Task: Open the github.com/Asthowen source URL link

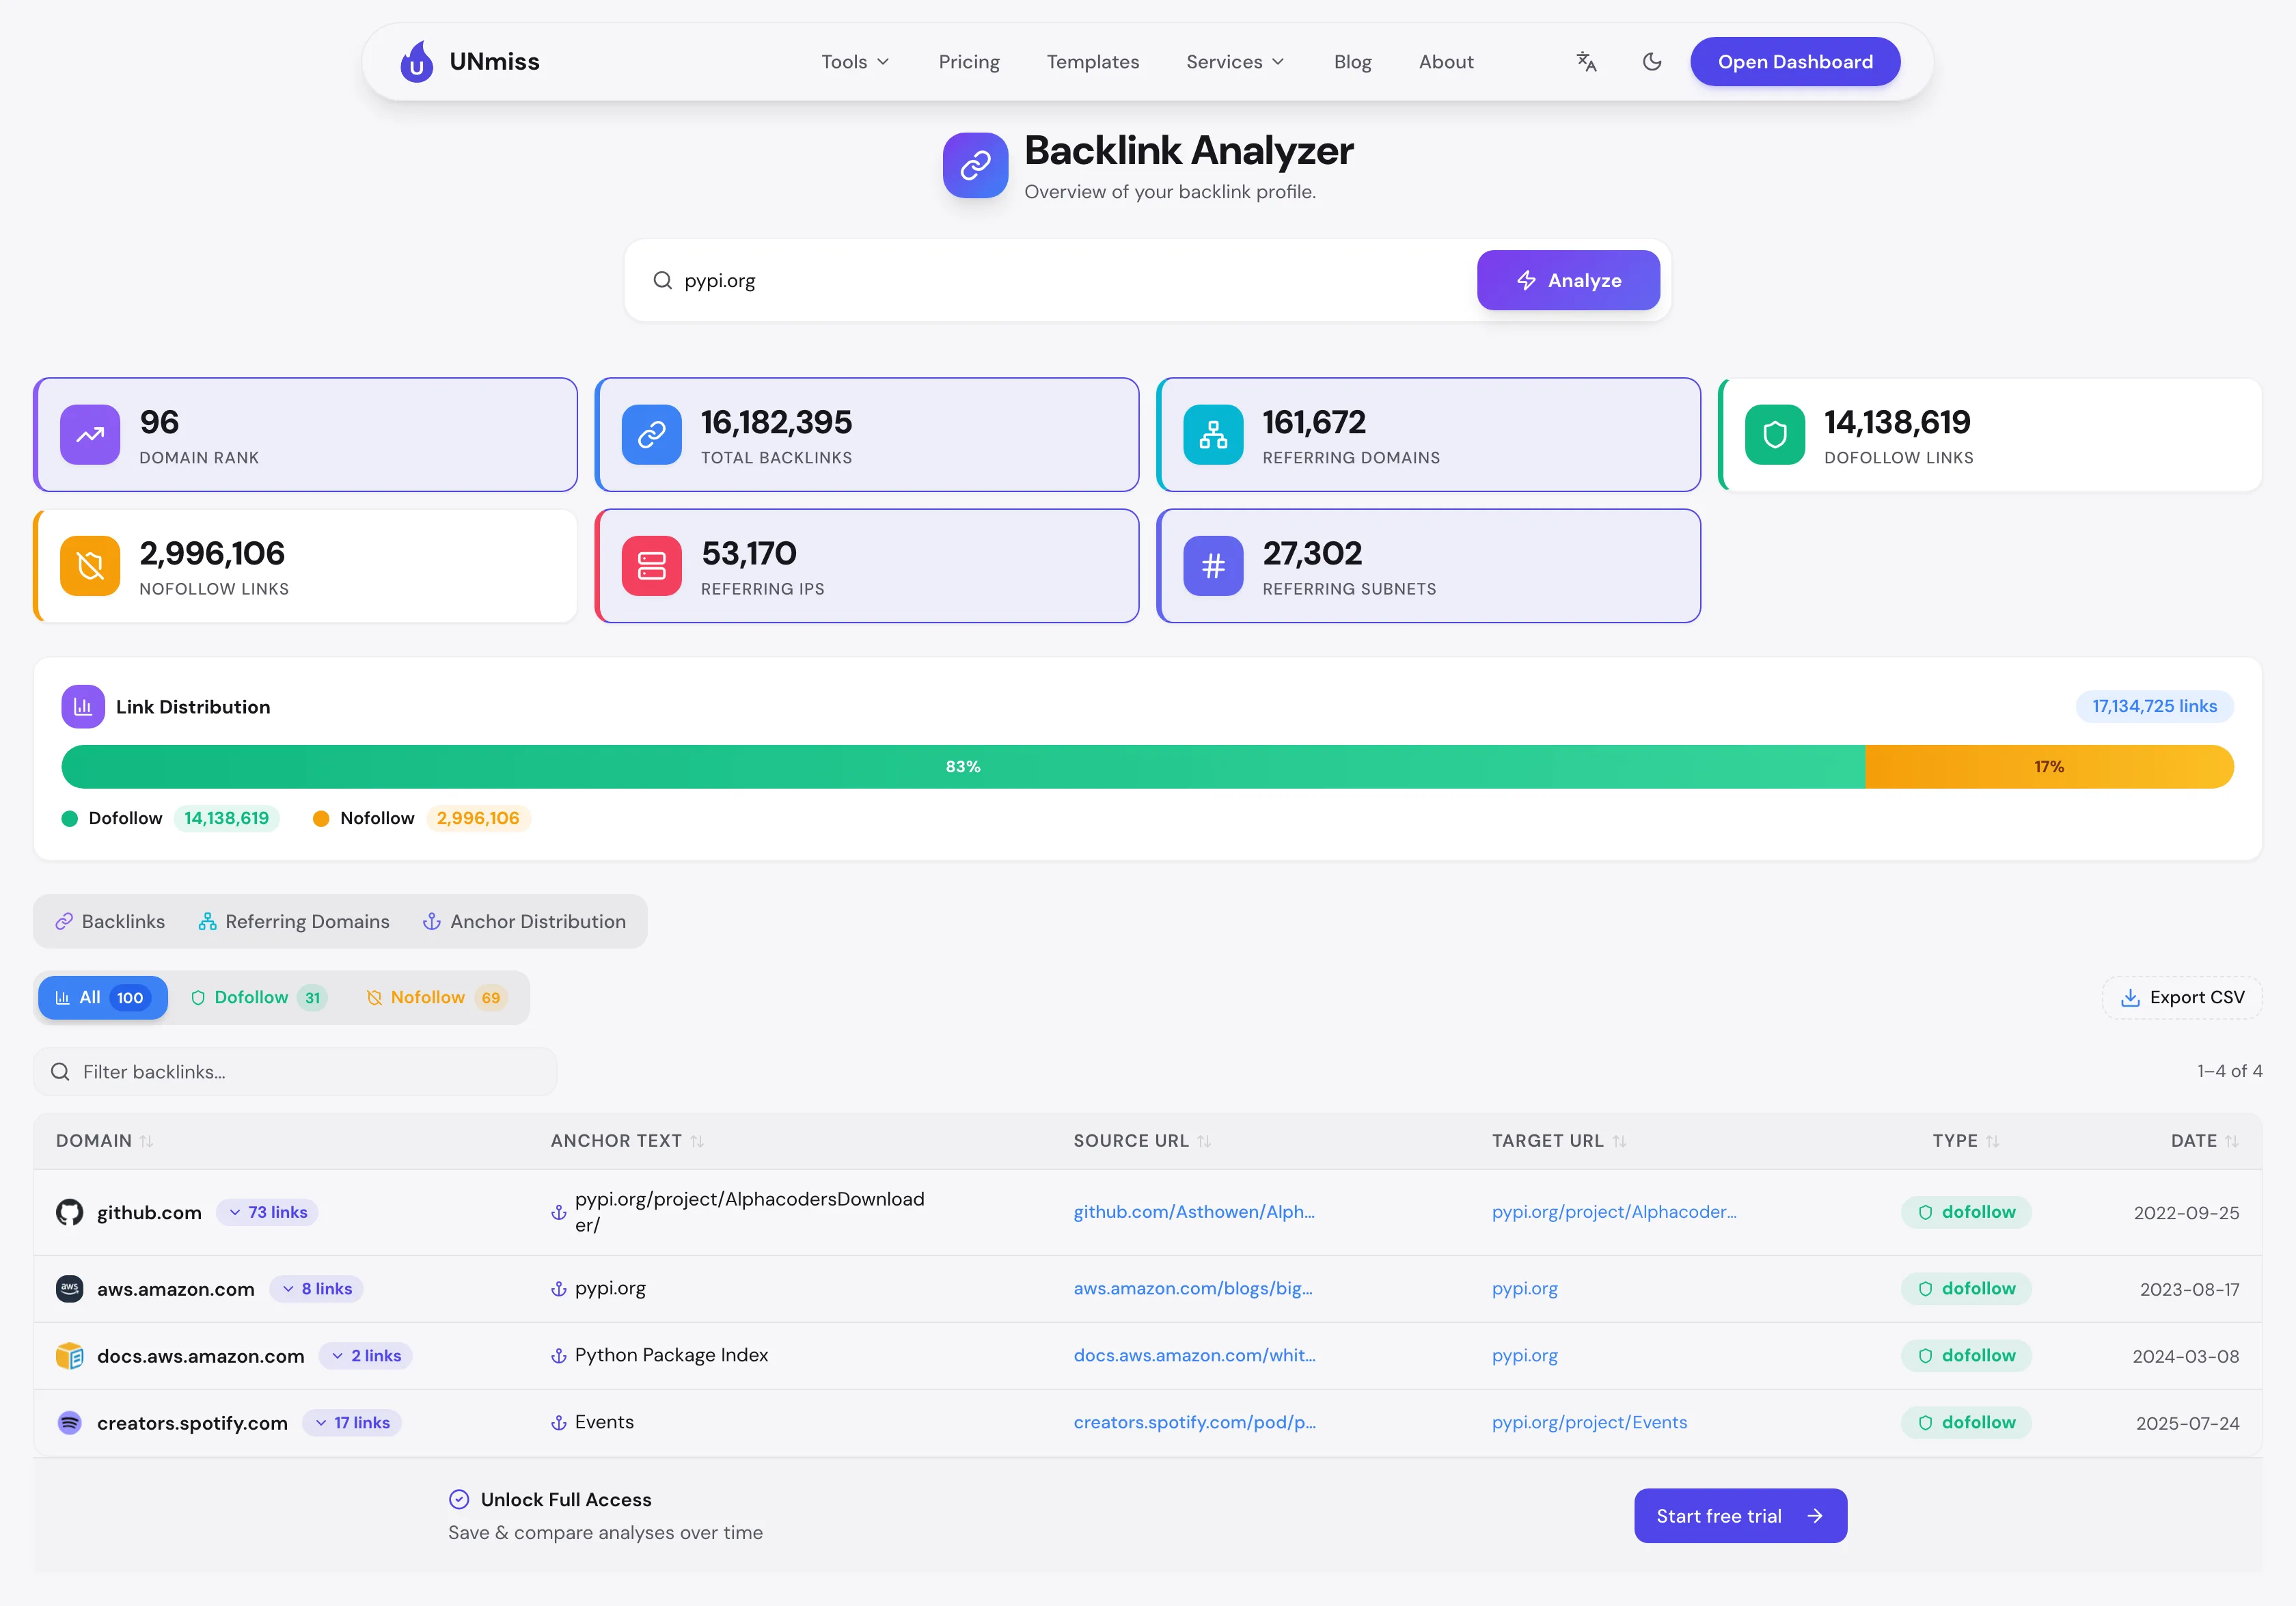Action: [x=1194, y=1212]
